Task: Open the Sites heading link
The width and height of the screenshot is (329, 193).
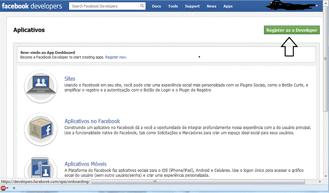Action: point(69,78)
